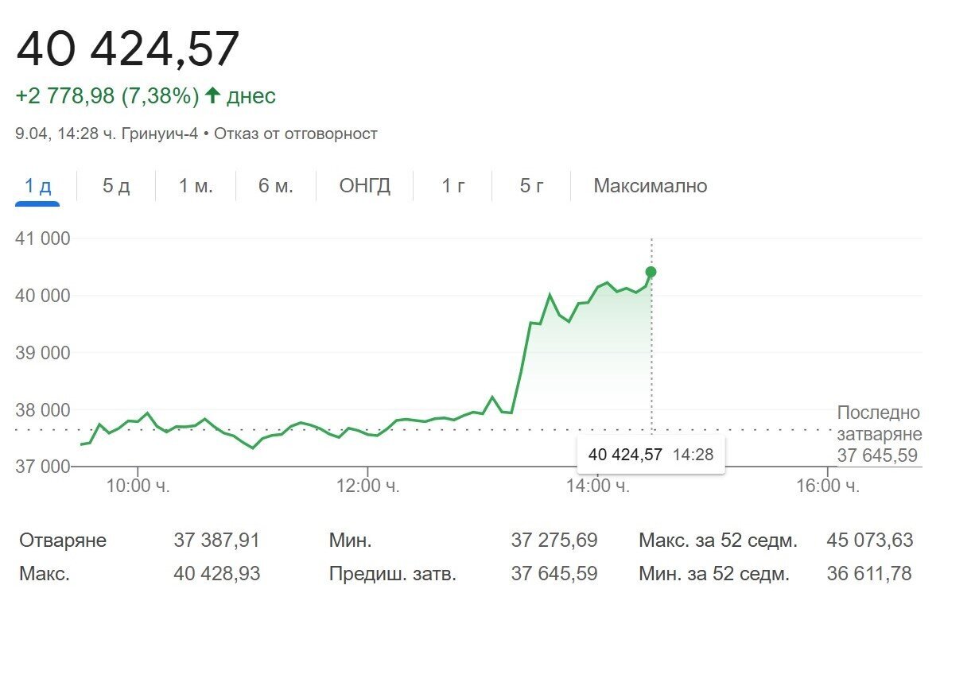View the 5 г chart range
The height and width of the screenshot is (682, 975).
[532, 187]
